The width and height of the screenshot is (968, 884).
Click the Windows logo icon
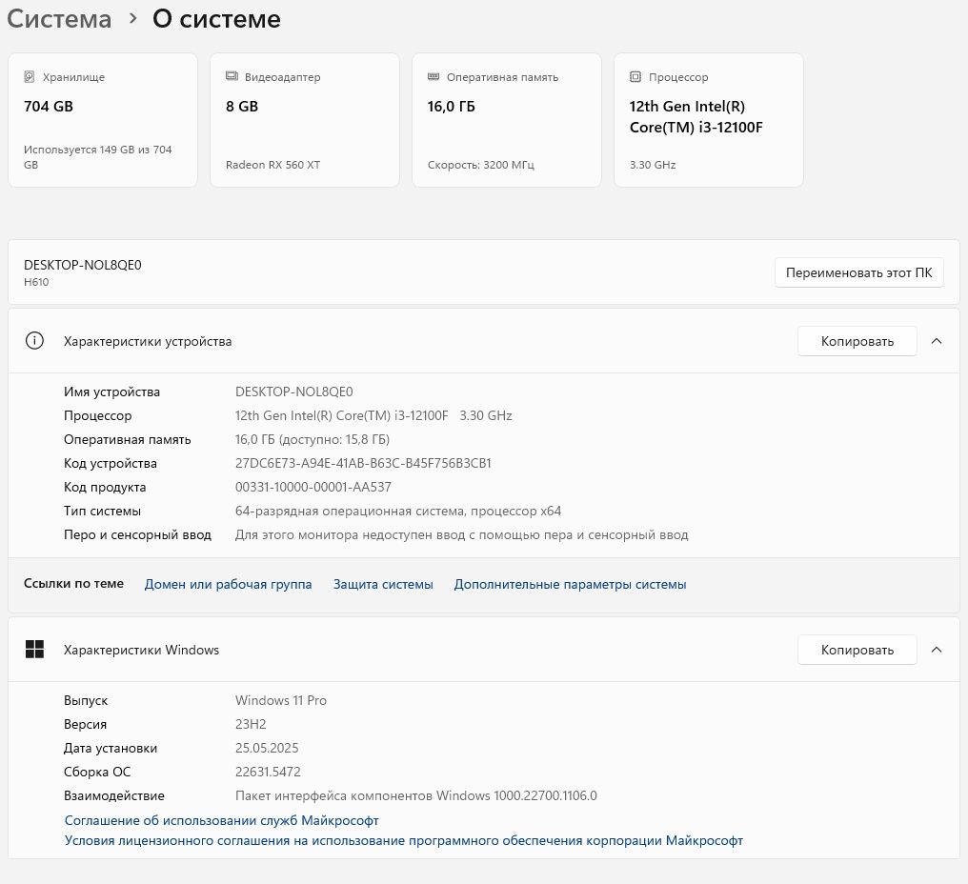[34, 650]
